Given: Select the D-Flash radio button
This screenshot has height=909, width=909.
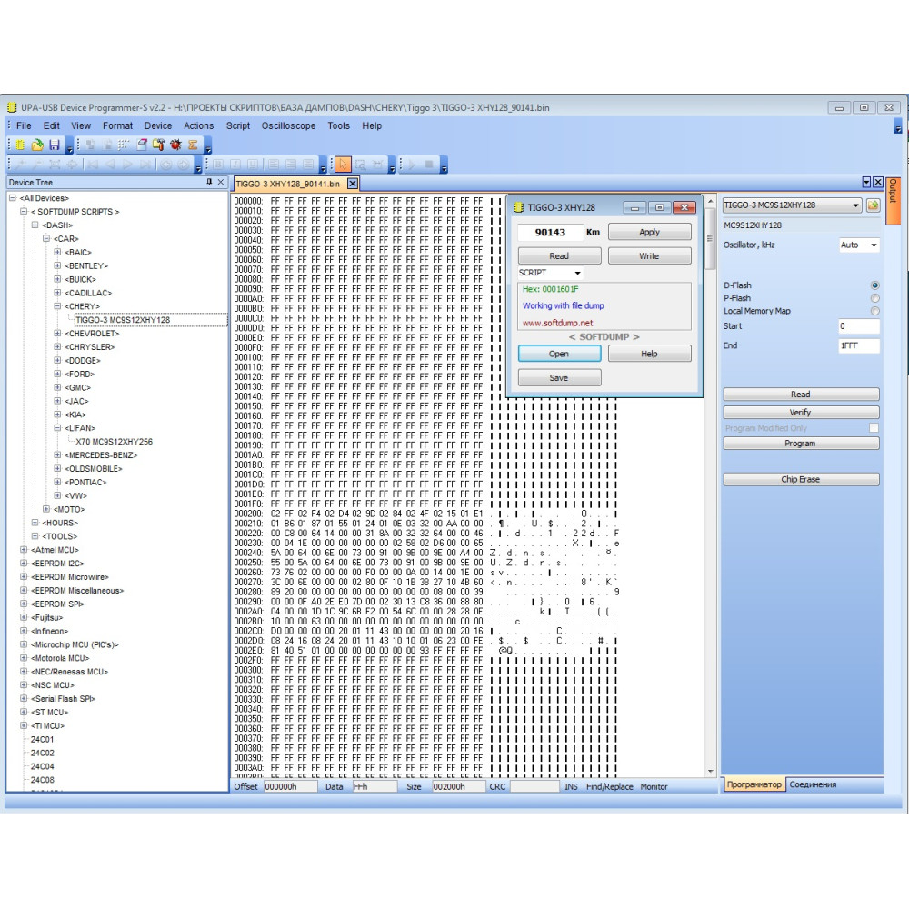Looking at the screenshot, I should [x=874, y=285].
